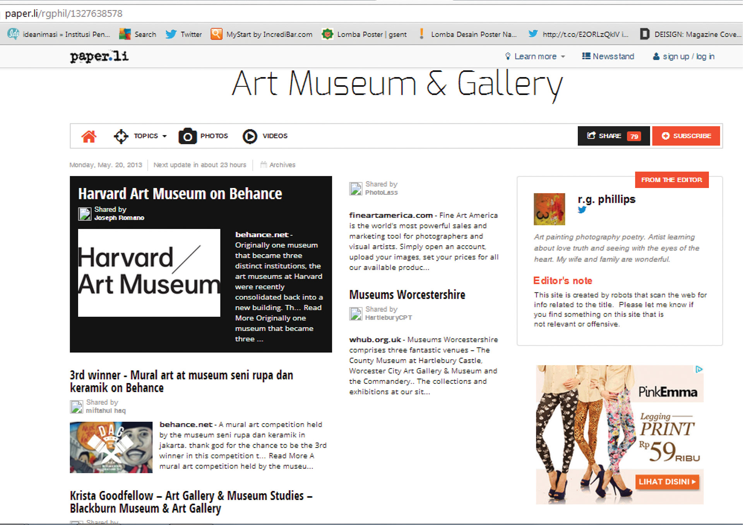Viewport: 743px width, 525px height.
Task: Click PhotoLass avatar icon
Action: 356,188
